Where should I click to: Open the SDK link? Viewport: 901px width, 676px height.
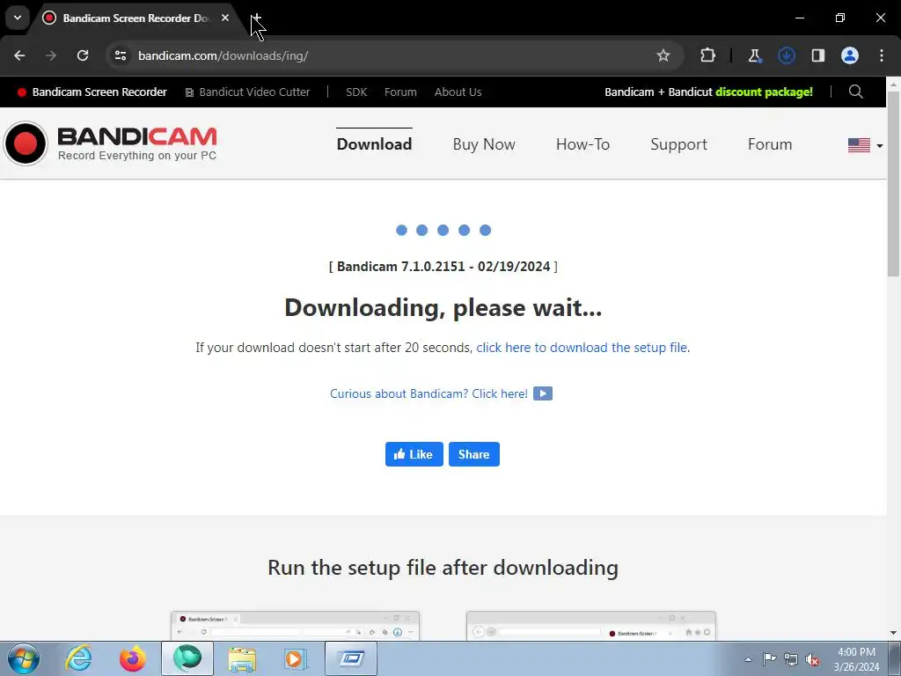(x=356, y=92)
